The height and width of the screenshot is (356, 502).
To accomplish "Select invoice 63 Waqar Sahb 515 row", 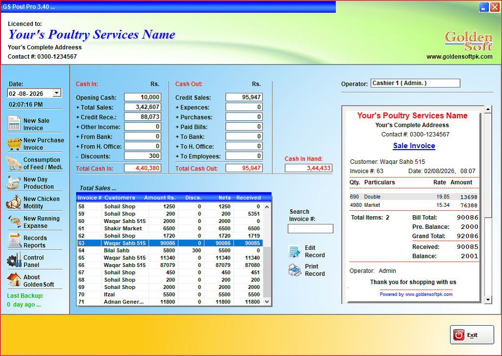I will pos(170,243).
